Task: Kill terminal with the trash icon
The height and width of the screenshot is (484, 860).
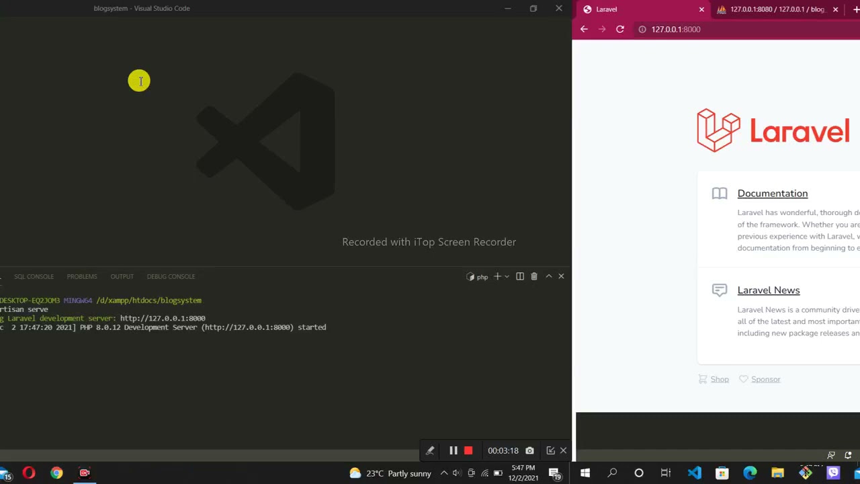Action: (534, 276)
